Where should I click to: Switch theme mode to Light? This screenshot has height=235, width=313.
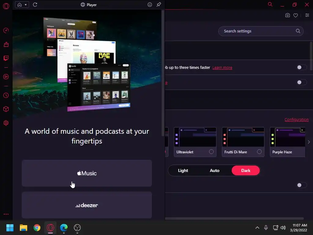tap(183, 170)
